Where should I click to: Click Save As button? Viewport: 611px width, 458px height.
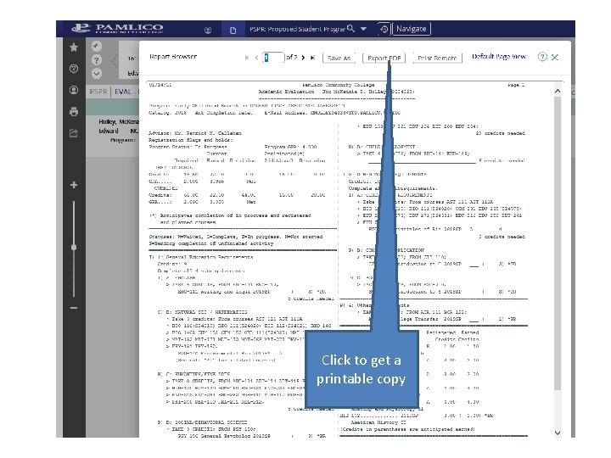point(339,58)
